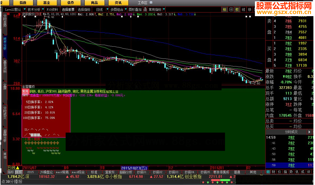Select the 讯 news tab icon
Screen dimensions: 315x185
click(x=297, y=172)
